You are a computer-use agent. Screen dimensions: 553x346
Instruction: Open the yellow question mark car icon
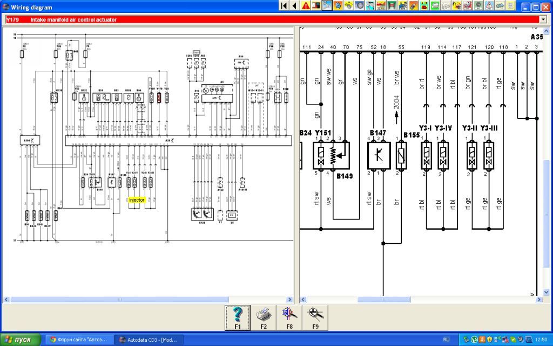click(x=457, y=5)
